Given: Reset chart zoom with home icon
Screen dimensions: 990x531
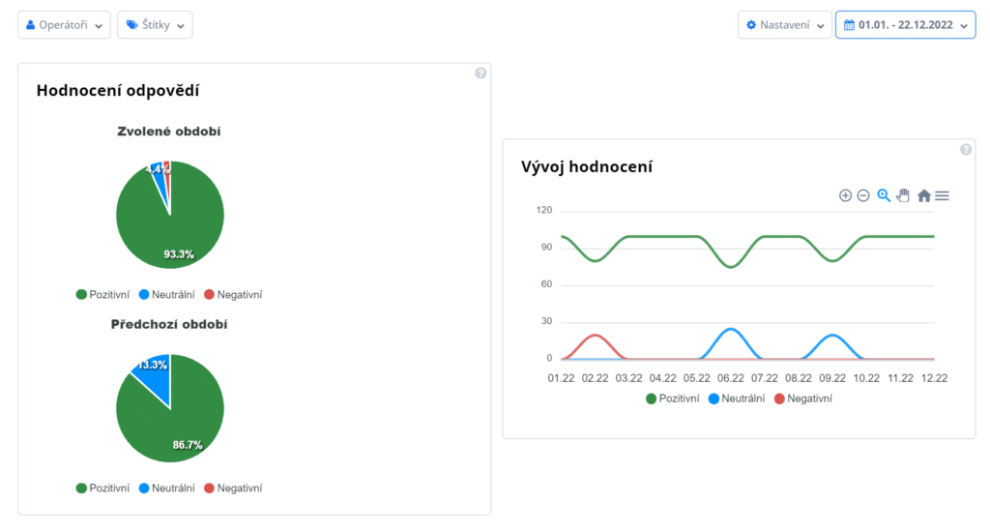Looking at the screenshot, I should pos(923,195).
